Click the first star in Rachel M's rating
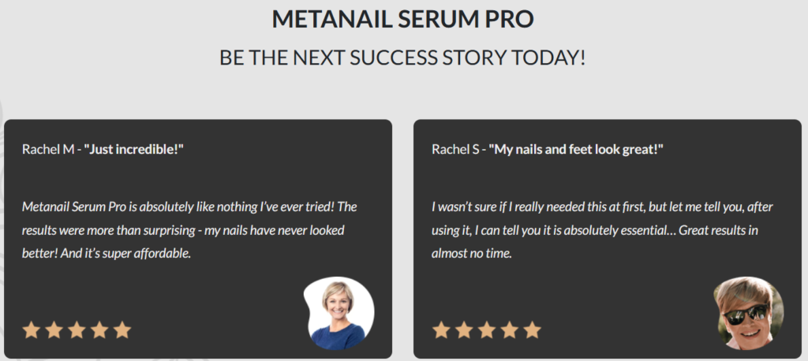This screenshot has width=808, height=361. click(x=31, y=329)
